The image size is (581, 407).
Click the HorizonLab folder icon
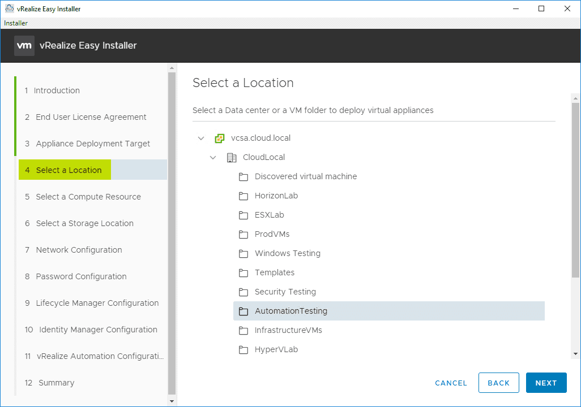pyautogui.click(x=243, y=196)
